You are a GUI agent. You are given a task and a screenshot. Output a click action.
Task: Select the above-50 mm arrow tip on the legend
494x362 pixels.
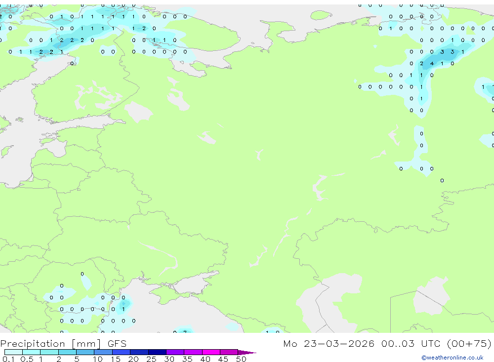247,352
